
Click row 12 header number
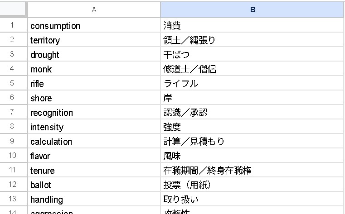(12, 185)
